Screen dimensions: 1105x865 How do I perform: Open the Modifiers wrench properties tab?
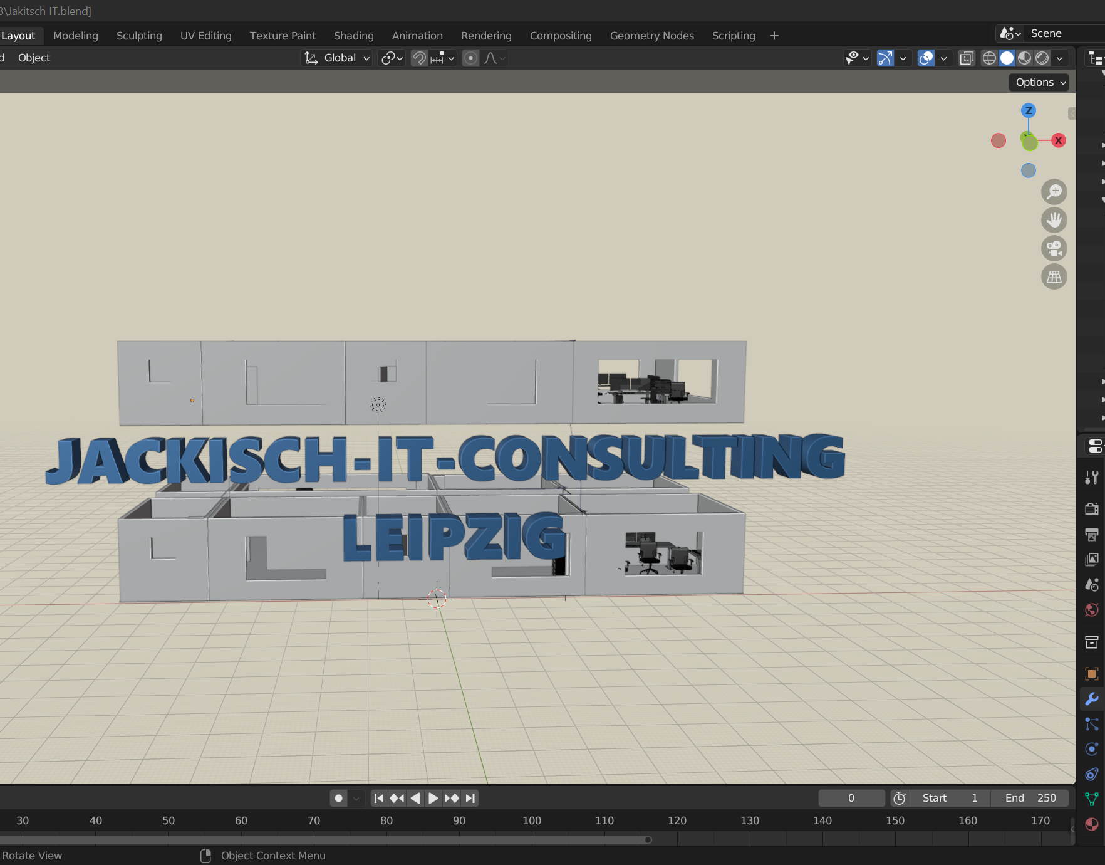(x=1092, y=699)
